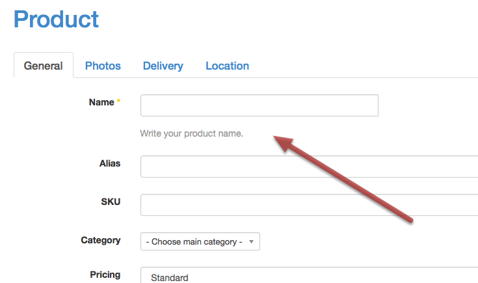
Task: Click the SKU field label
Action: (111, 202)
